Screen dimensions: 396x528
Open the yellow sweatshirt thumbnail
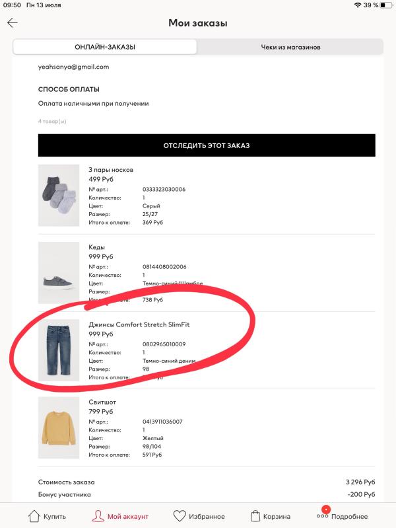(x=59, y=428)
